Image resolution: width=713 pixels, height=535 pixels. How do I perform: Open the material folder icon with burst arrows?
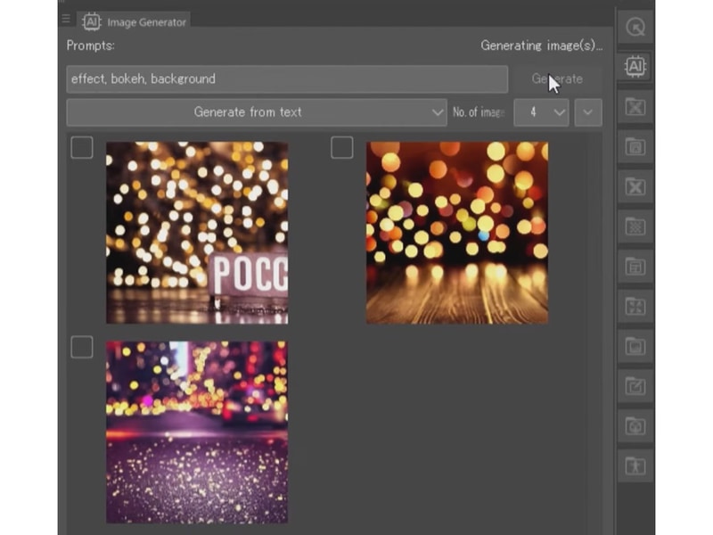[x=635, y=306]
